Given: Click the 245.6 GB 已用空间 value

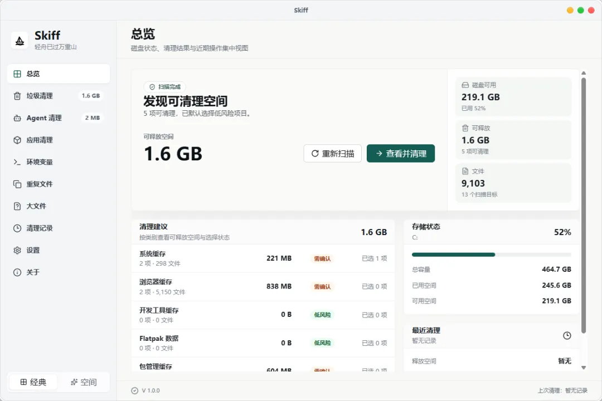Looking at the screenshot, I should click(x=557, y=286).
